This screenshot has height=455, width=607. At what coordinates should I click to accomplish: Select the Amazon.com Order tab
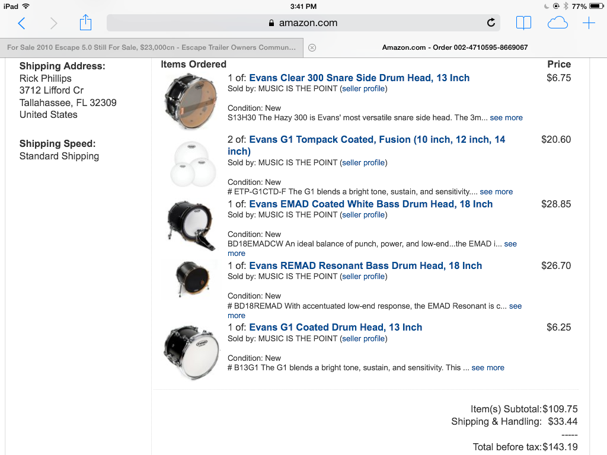(x=455, y=47)
